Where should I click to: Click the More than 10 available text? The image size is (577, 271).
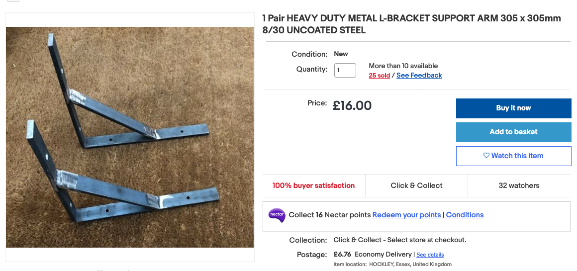click(403, 66)
